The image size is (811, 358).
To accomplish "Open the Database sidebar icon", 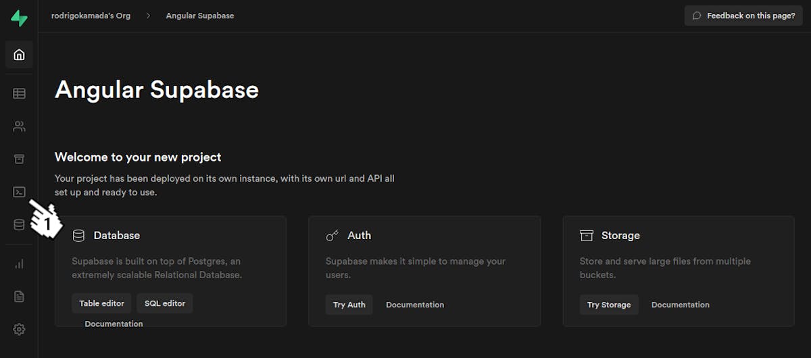I will click(19, 225).
